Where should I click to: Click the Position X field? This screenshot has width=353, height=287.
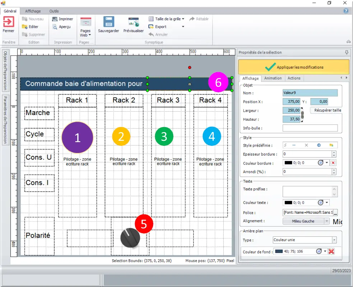pyautogui.click(x=291, y=102)
